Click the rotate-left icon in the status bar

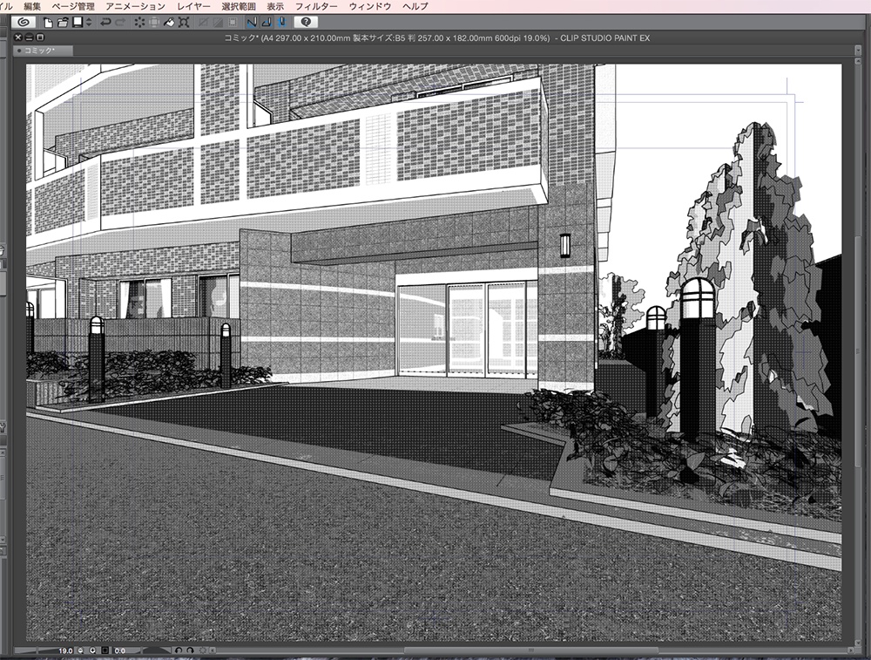click(x=180, y=650)
